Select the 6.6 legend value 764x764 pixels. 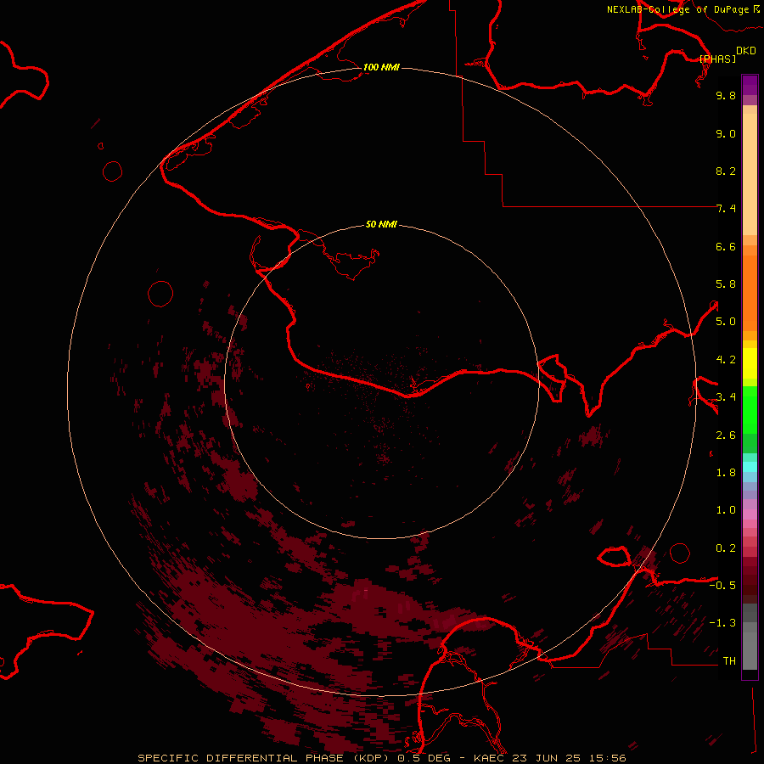(x=726, y=246)
